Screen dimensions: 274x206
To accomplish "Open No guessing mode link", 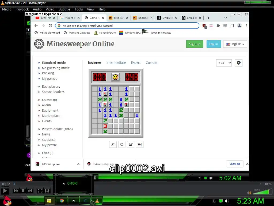I will coord(56,68).
